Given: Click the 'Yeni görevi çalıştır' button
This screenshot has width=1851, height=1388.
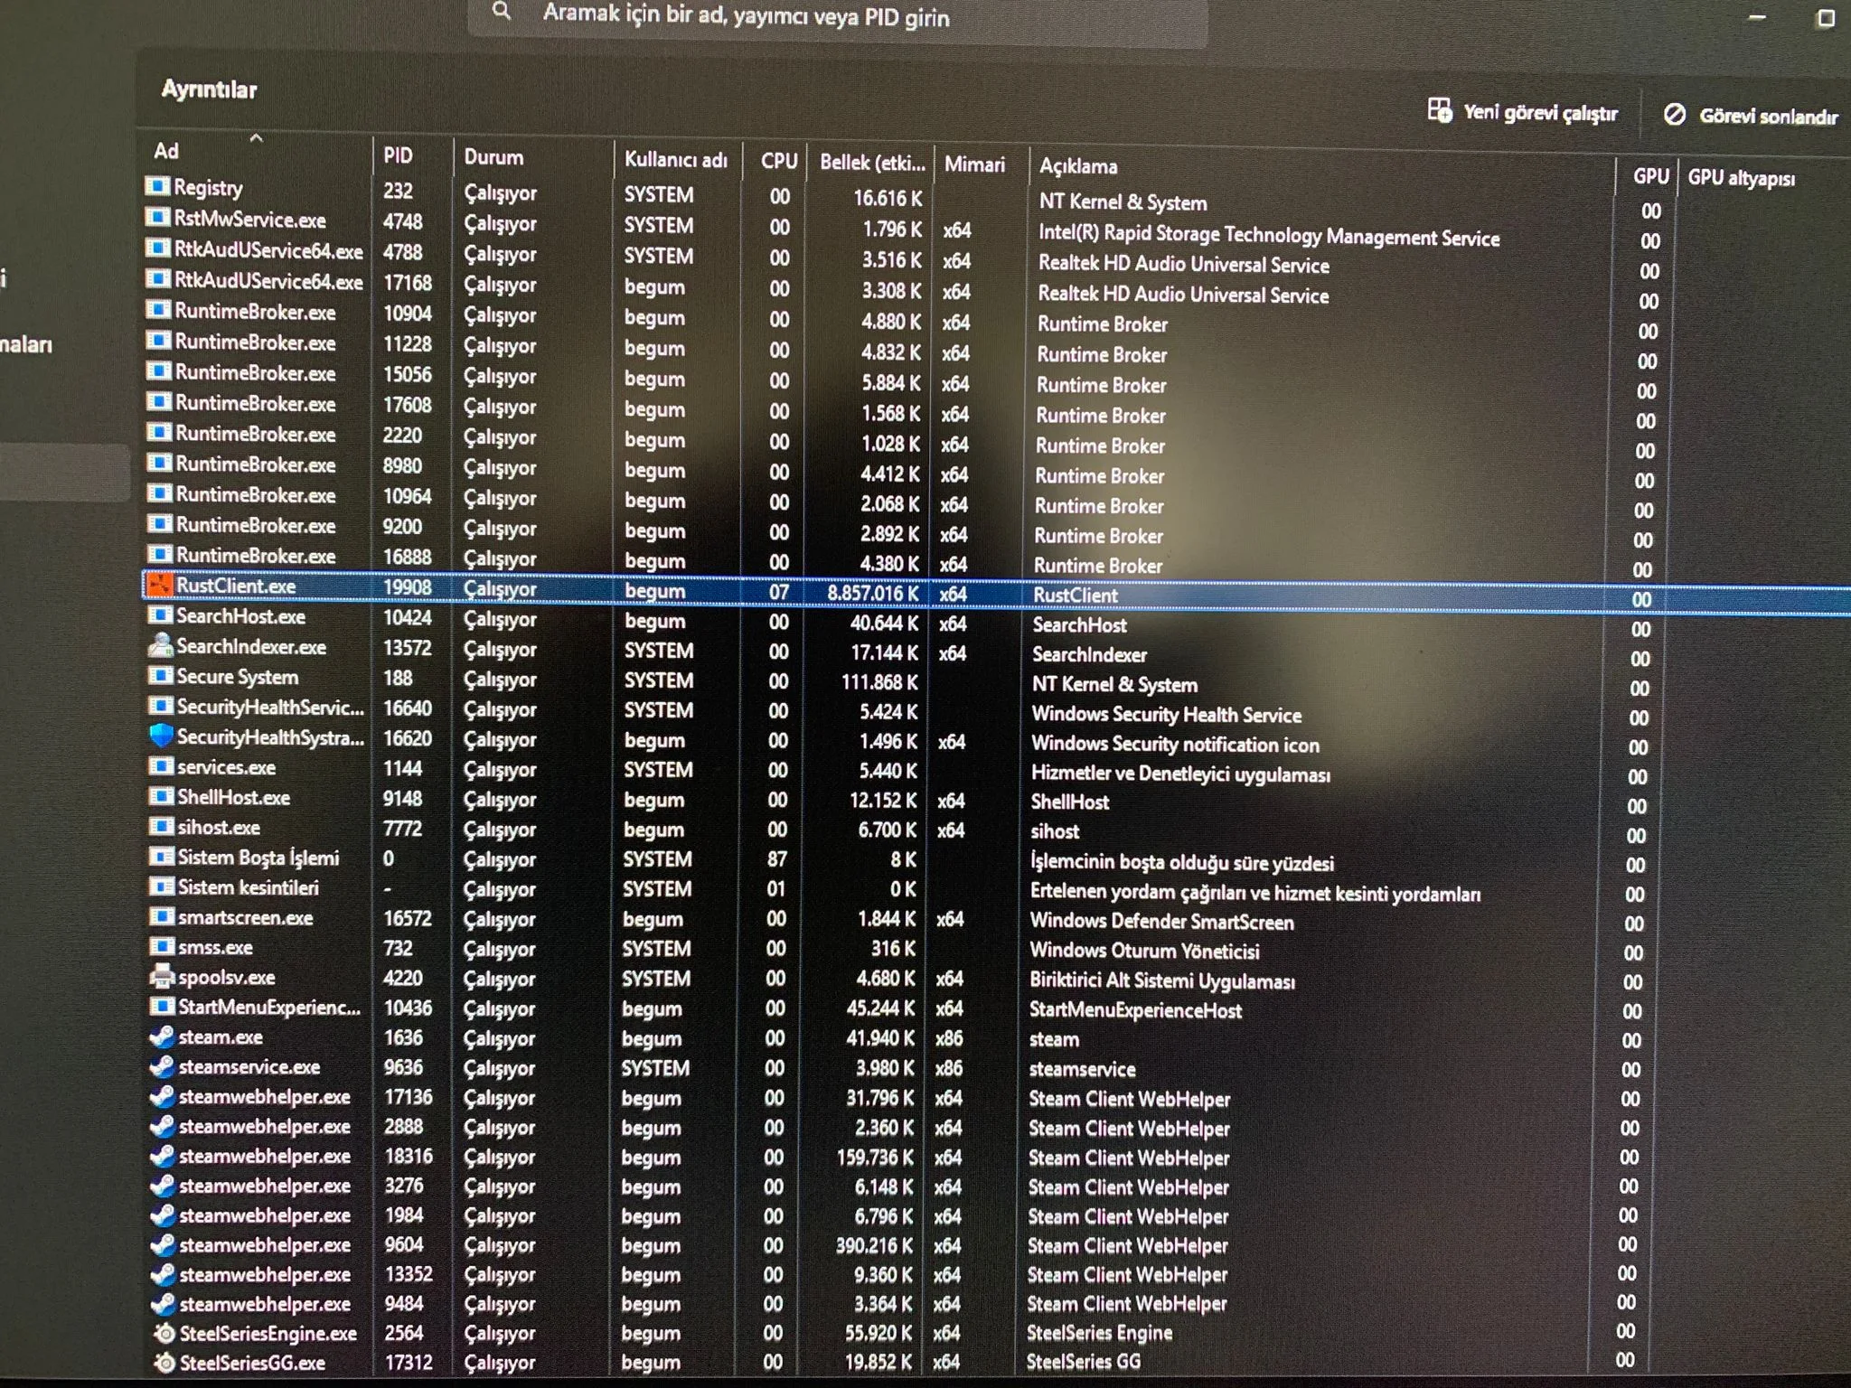Looking at the screenshot, I should (x=1523, y=112).
